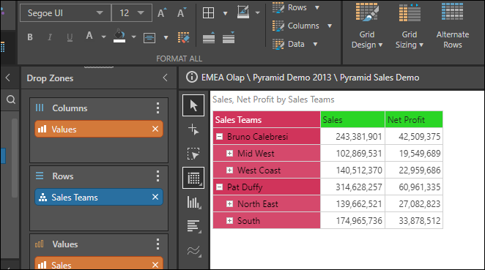
Task: Collapse the Bruno Calebresi row
Action: [x=219, y=137]
